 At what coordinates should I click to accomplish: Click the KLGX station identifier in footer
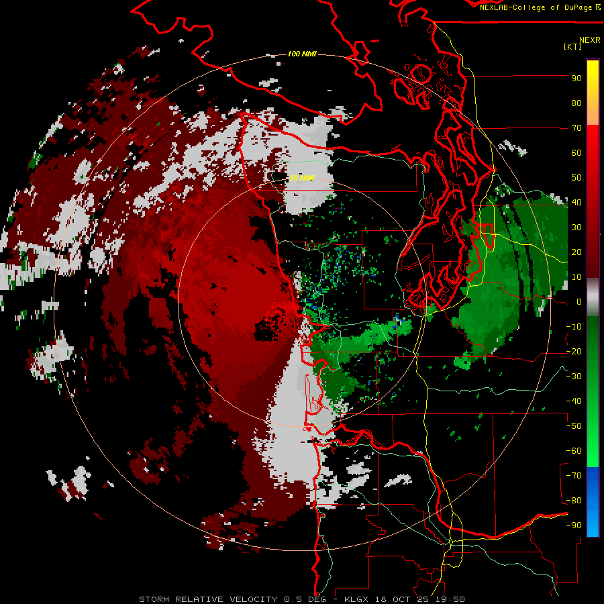pyautogui.click(x=357, y=599)
